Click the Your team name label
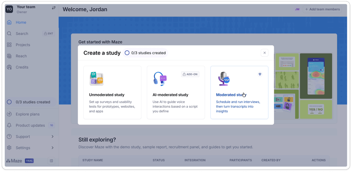This screenshot has height=172, width=352. click(26, 7)
